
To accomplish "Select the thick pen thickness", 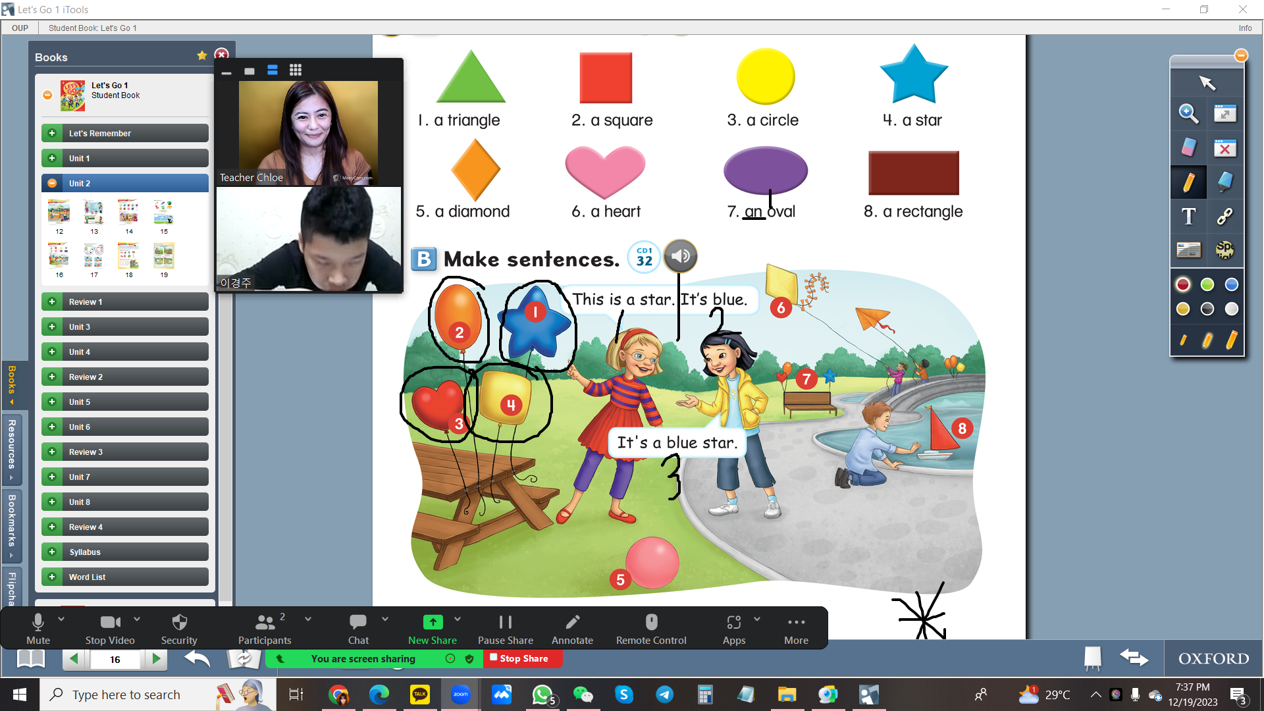I will click(1232, 339).
